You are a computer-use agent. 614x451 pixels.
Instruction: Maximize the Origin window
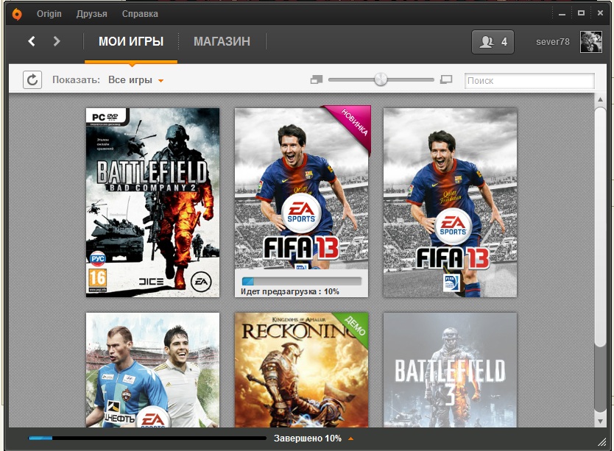pos(581,13)
